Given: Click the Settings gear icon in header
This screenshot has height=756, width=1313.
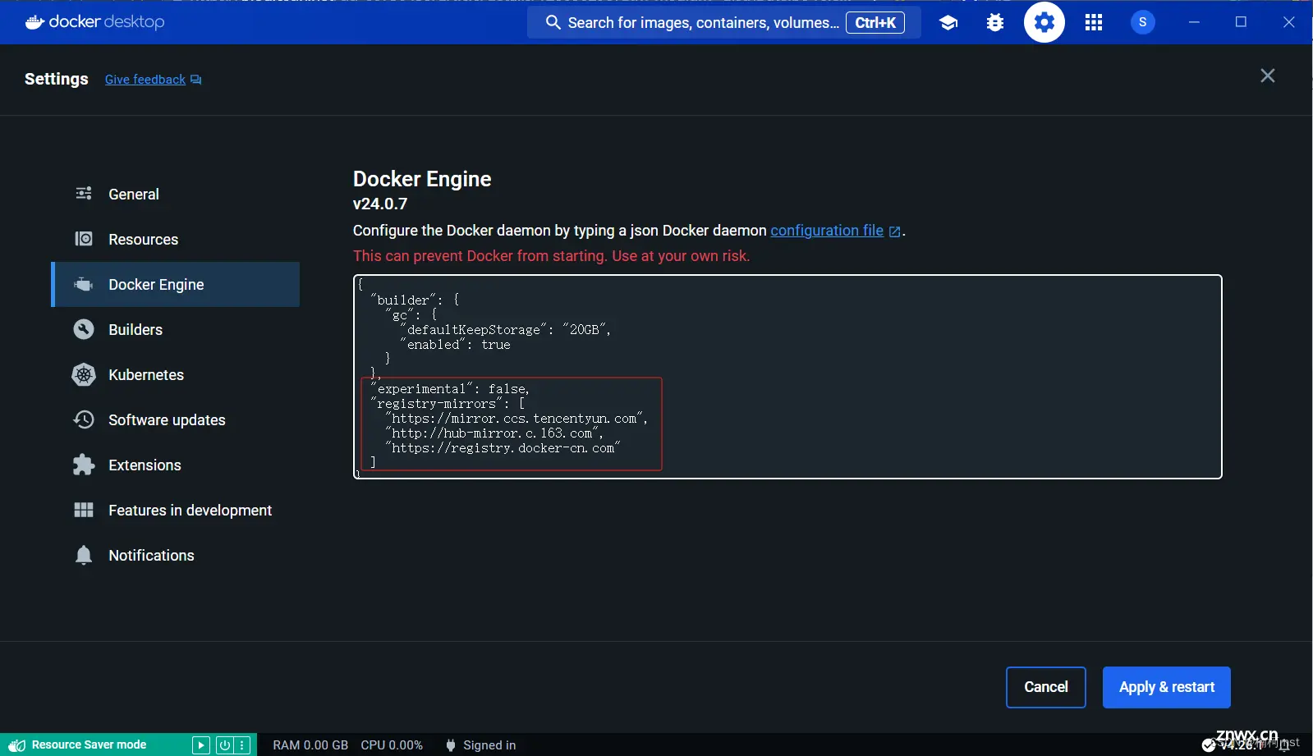Looking at the screenshot, I should (x=1044, y=23).
